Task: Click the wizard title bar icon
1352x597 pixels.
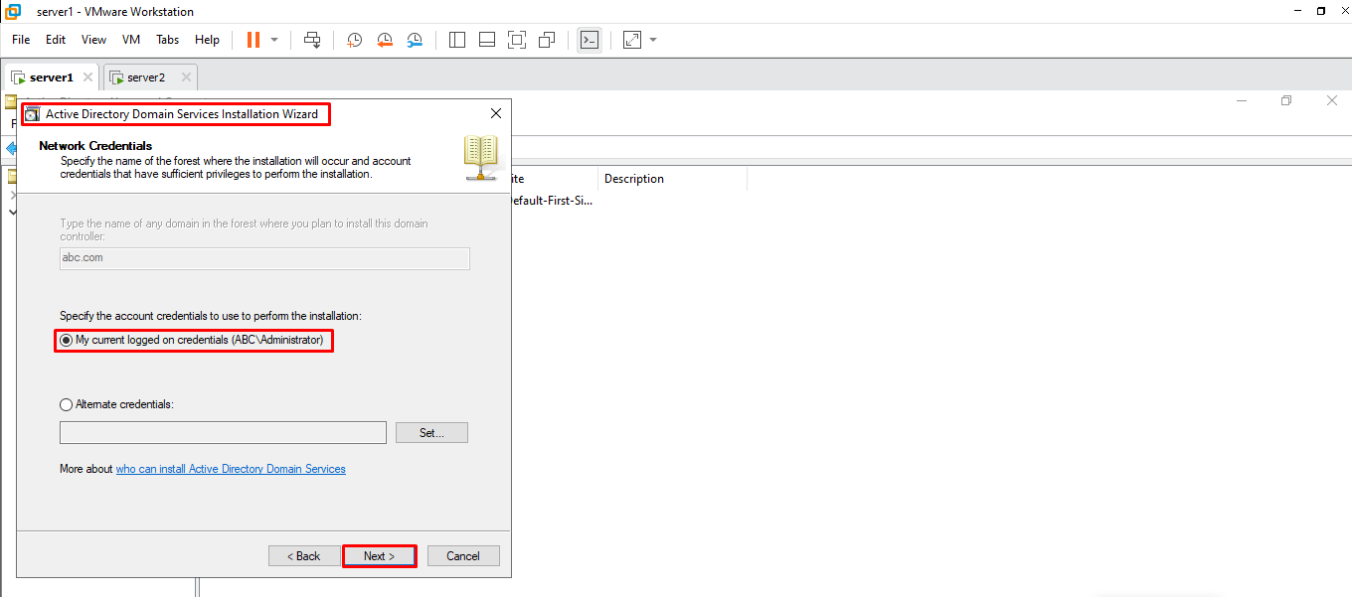Action: click(32, 114)
